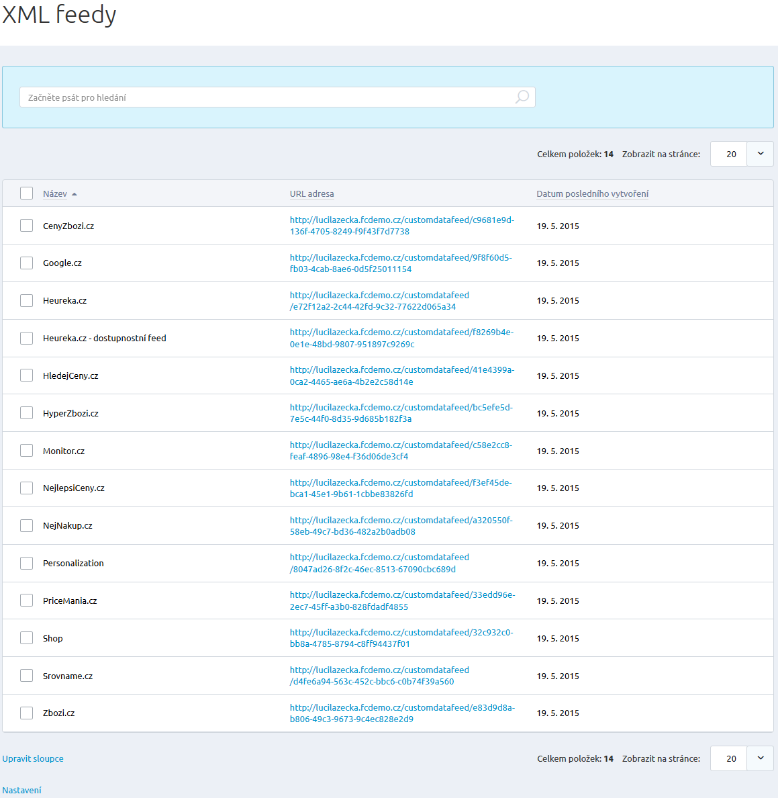Click the Google.cz feed name

62,263
